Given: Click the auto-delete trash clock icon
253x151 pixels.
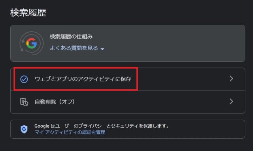Looking at the screenshot, I should point(24,102).
